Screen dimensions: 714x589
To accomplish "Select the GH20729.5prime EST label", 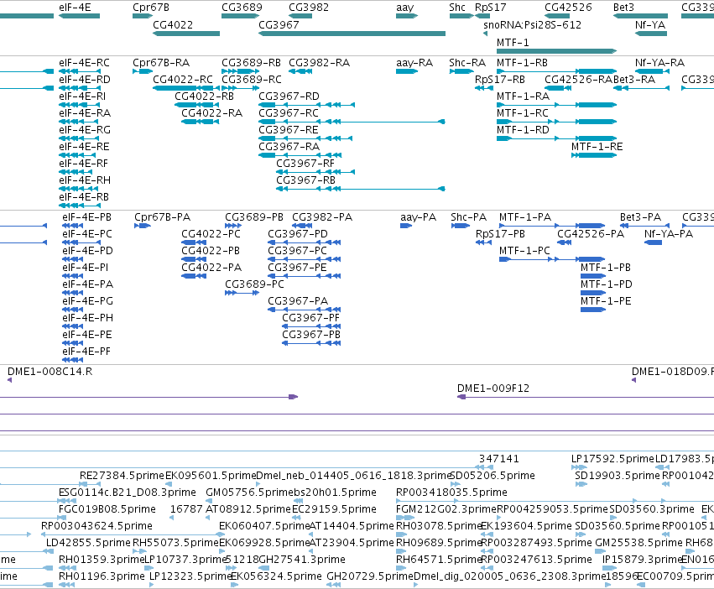I will (370, 576).
